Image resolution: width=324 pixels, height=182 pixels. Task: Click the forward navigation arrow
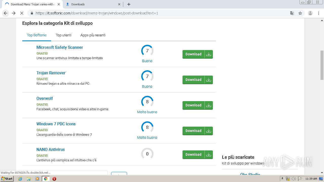tap(14, 13)
